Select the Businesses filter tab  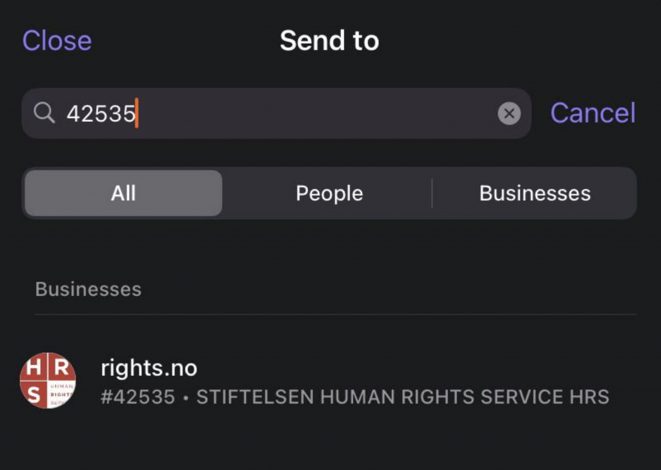(x=534, y=193)
